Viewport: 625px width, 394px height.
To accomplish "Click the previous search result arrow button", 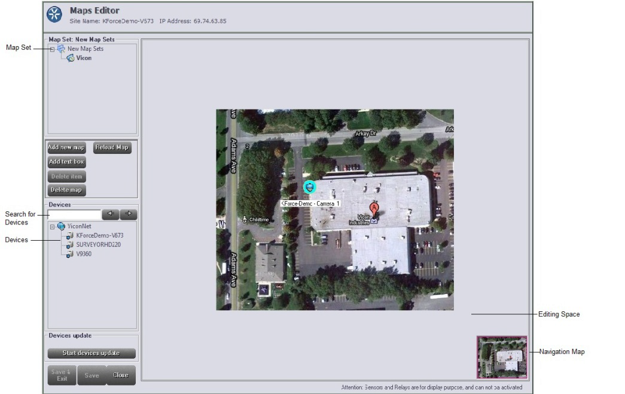I will (111, 214).
